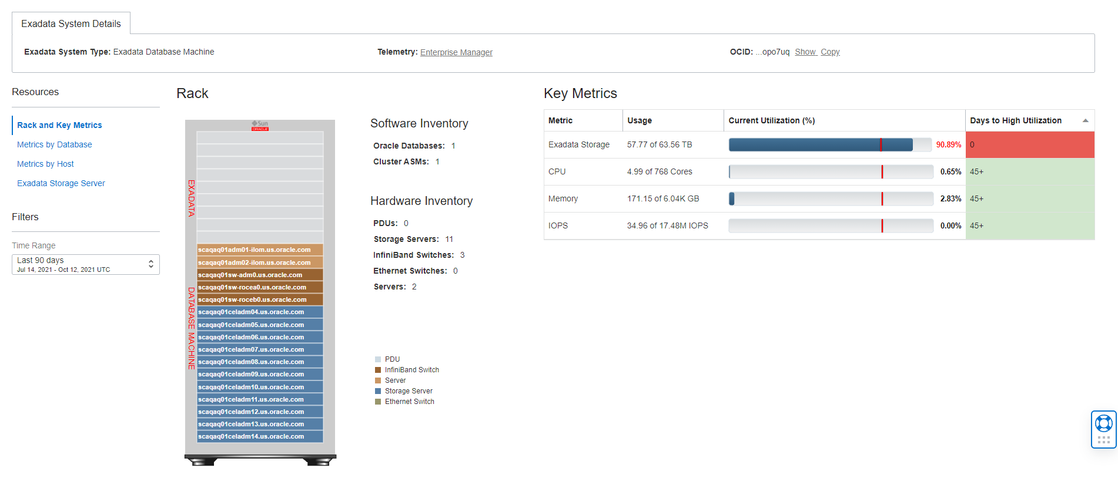Click the Exadata Storage utilization bar
Screen dimensions: 1118x495
[x=830, y=144]
